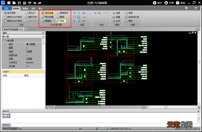Click the 名称 column header in favorites
Viewport: 202px width, 132px height.
13,75
